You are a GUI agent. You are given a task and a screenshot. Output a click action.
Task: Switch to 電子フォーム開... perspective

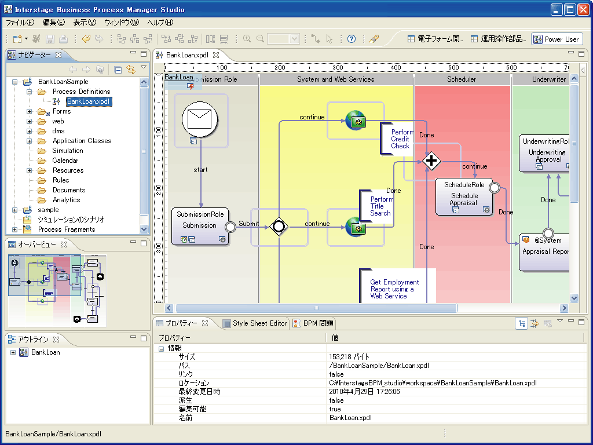point(435,39)
